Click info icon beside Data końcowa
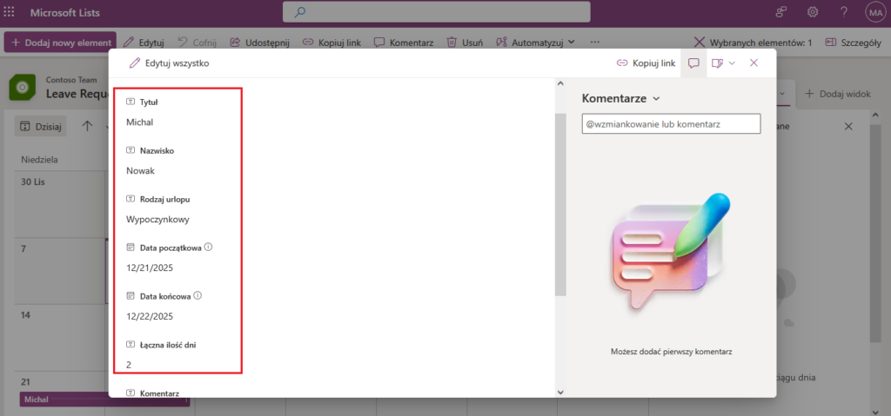Viewport: 891px width, 416px height. point(198,296)
